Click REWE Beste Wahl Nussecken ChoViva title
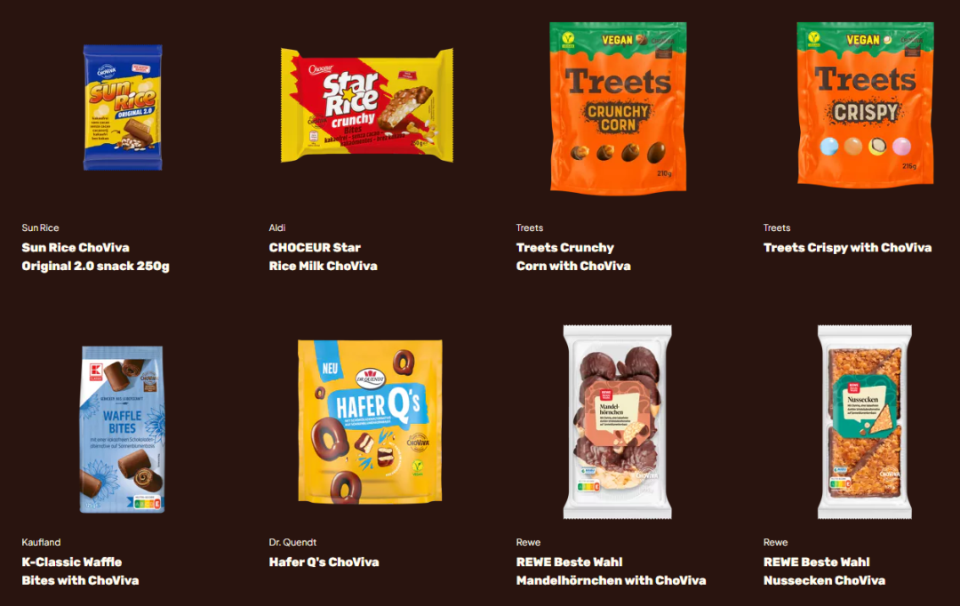960x606 pixels. (824, 571)
